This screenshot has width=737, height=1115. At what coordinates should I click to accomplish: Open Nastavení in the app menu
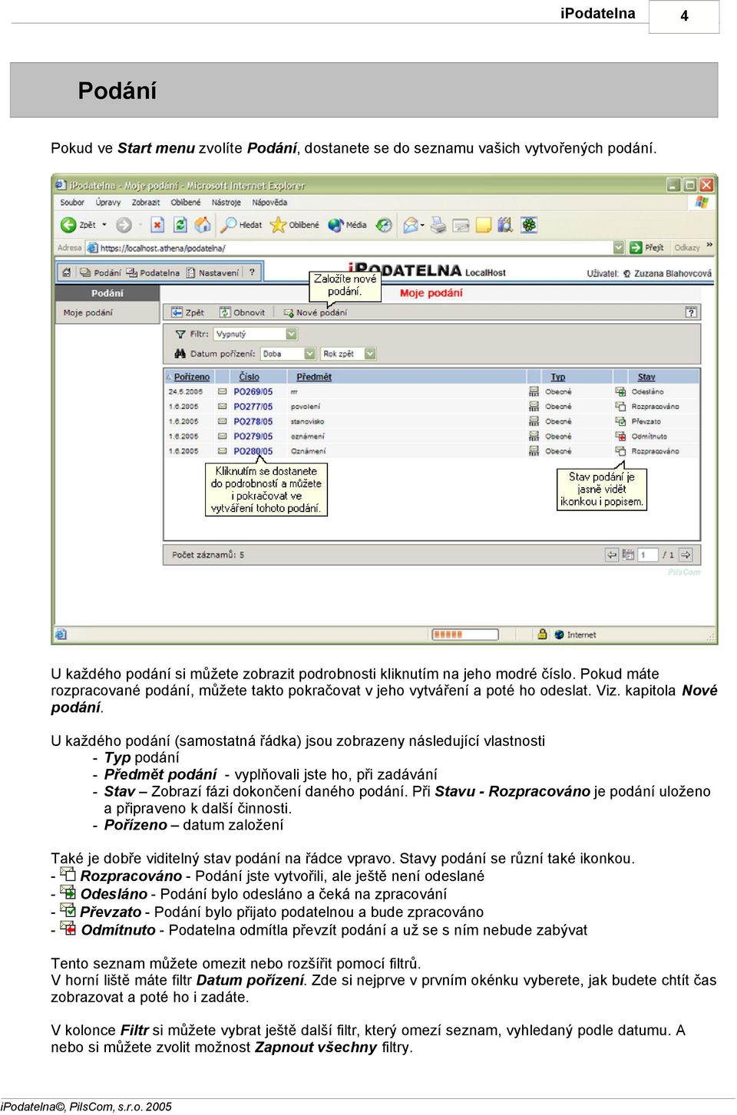tap(212, 272)
